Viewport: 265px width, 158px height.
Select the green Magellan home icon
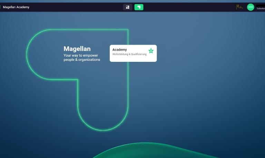139,7
